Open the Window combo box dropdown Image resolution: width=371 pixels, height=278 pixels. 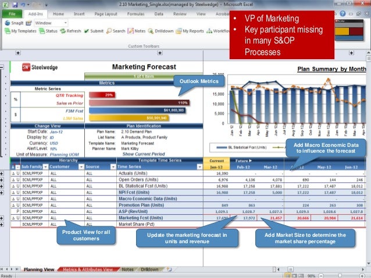point(66,23)
